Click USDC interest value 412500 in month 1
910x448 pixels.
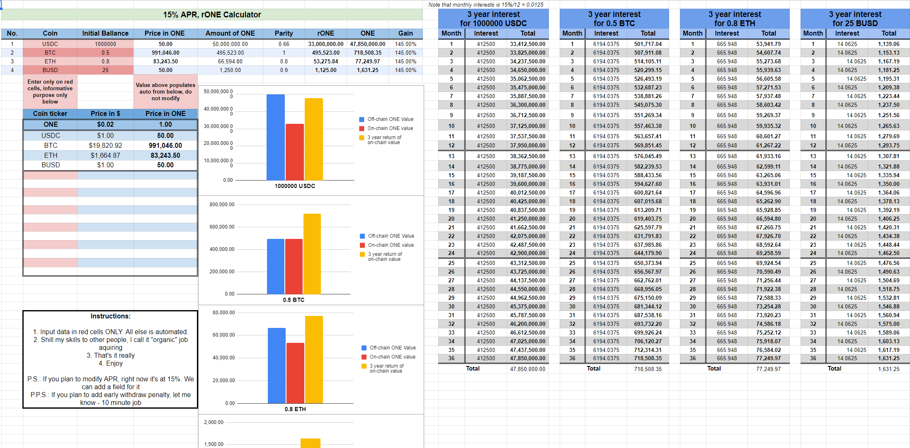[485, 44]
